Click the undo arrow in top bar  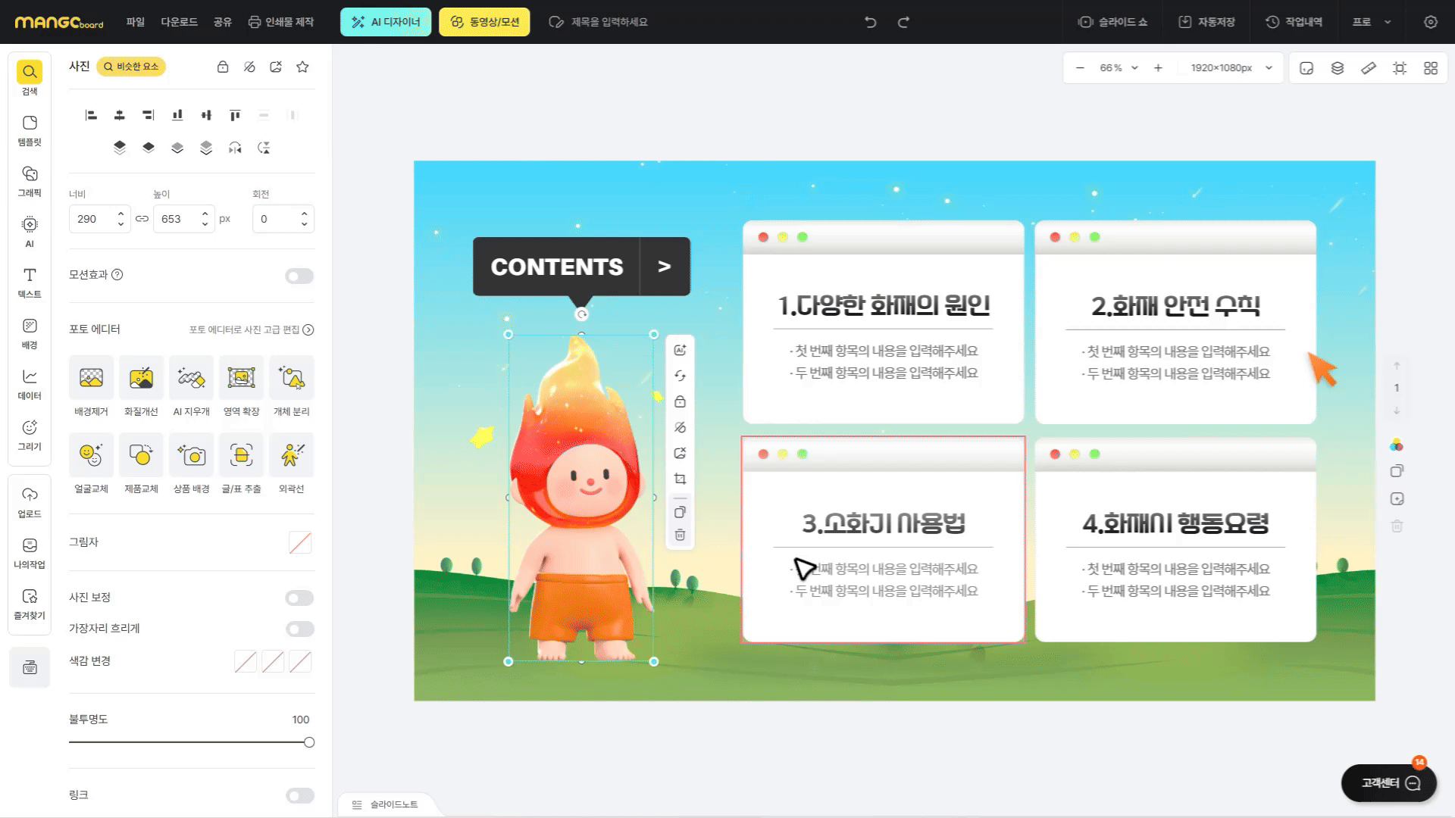pos(871,22)
